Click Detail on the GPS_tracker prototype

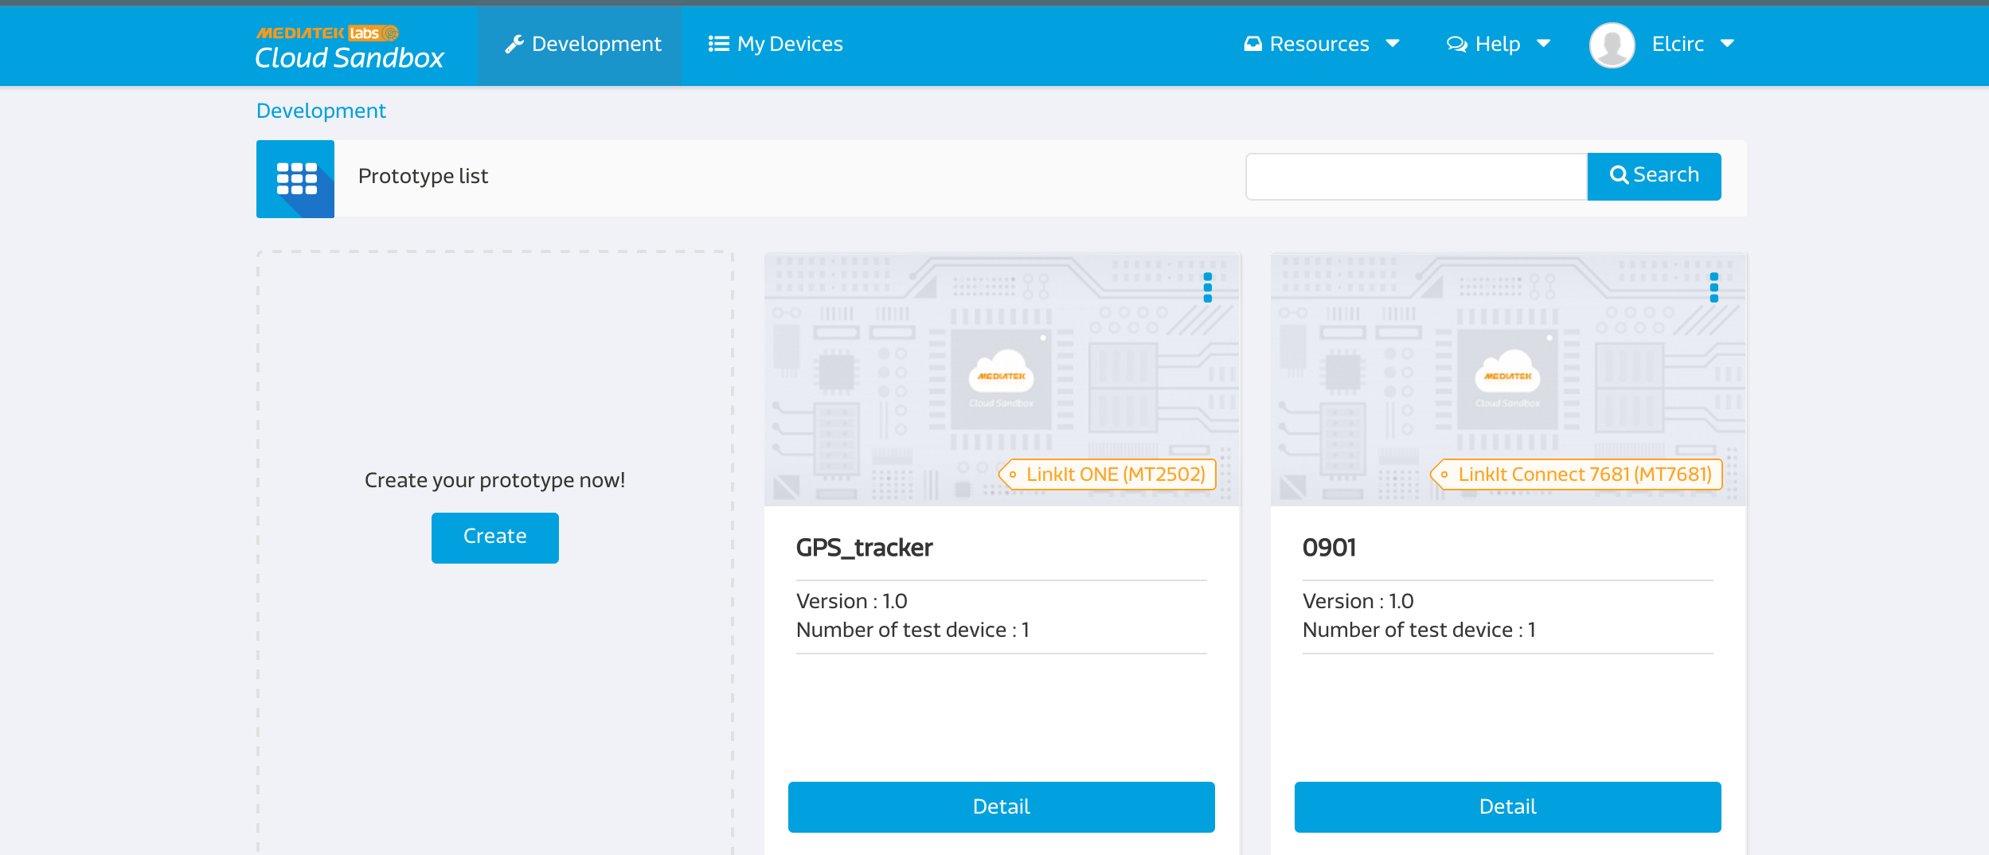(1002, 806)
